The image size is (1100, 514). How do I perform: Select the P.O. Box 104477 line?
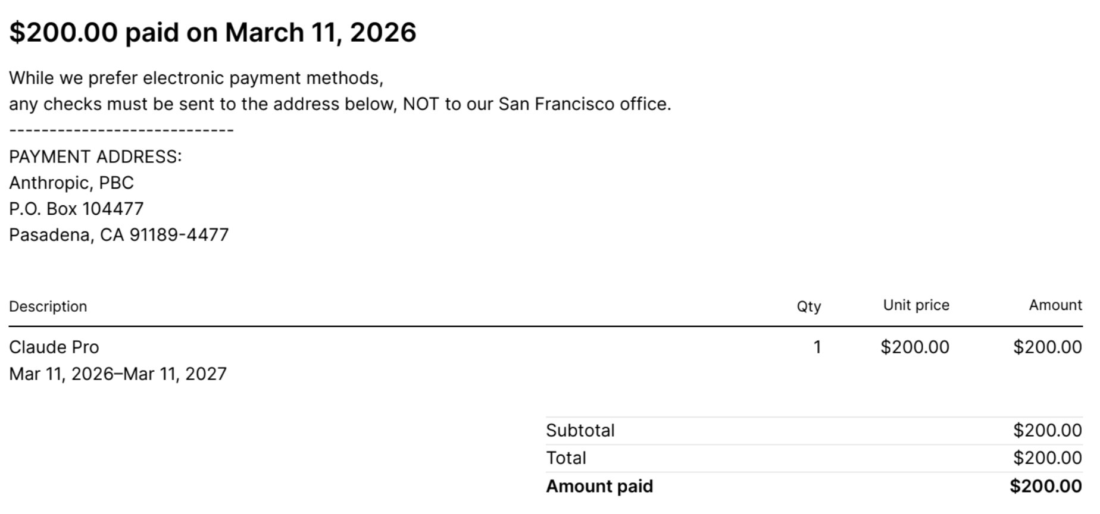[76, 209]
